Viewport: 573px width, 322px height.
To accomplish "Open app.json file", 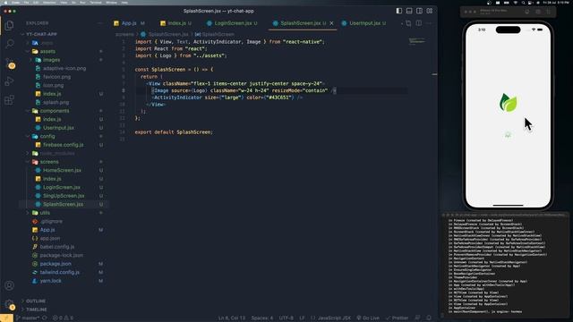I will tap(50, 238).
